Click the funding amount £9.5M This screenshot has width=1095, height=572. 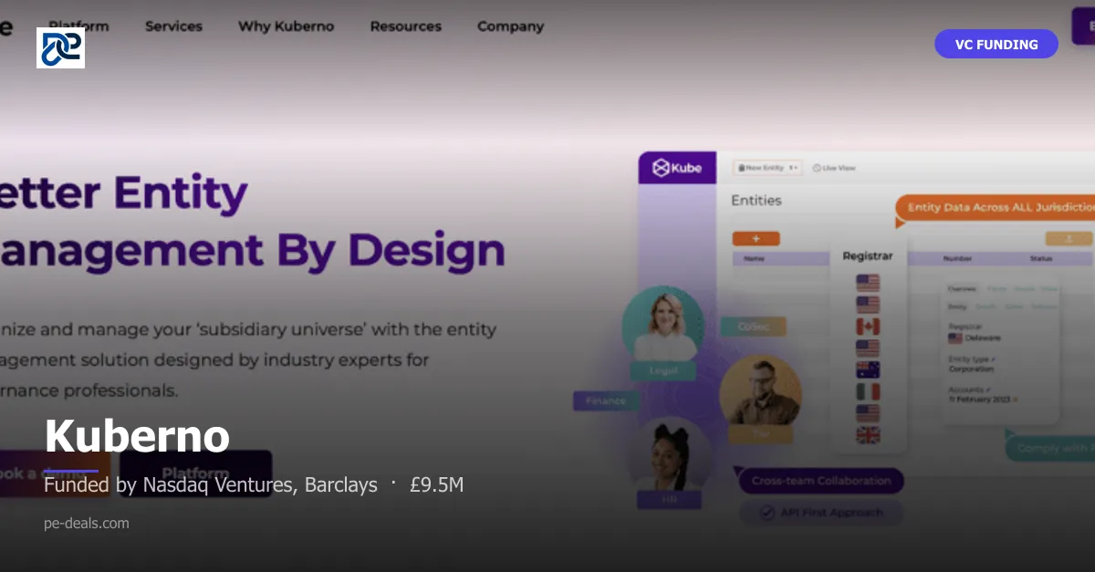pos(436,484)
